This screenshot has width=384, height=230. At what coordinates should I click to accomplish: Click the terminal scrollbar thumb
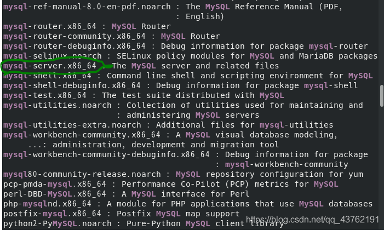coord(382,96)
